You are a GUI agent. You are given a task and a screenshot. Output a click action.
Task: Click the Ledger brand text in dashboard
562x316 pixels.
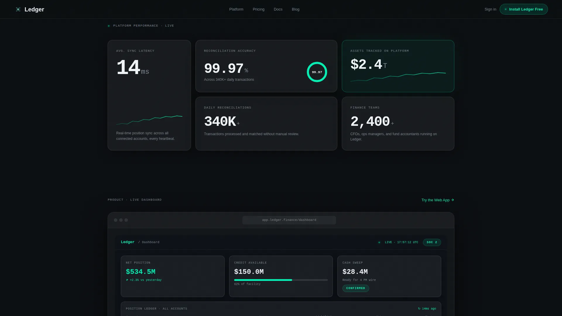click(128, 242)
